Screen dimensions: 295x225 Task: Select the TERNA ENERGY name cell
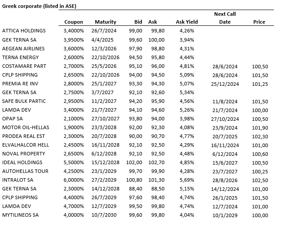click(x=21, y=57)
